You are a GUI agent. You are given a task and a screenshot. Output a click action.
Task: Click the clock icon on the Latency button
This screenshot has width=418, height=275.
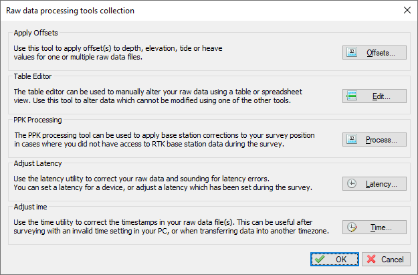352,183
